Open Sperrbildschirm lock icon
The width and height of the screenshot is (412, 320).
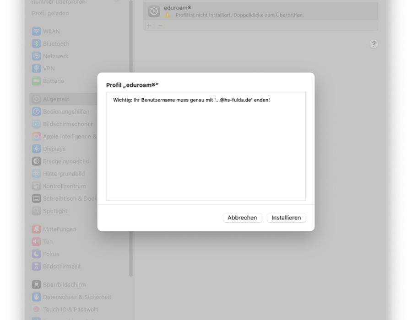pos(36,284)
